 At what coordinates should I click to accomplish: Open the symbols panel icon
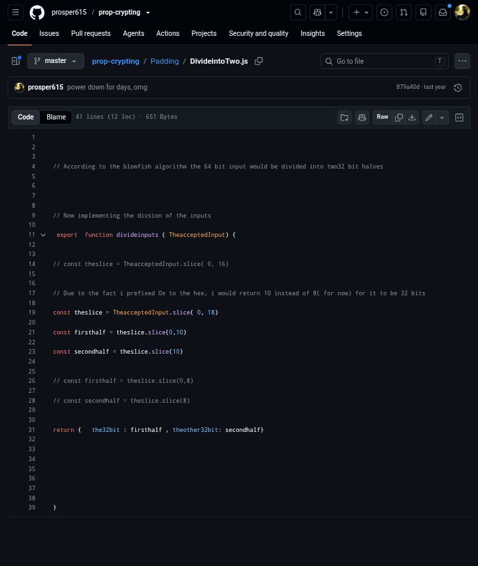coord(459,117)
